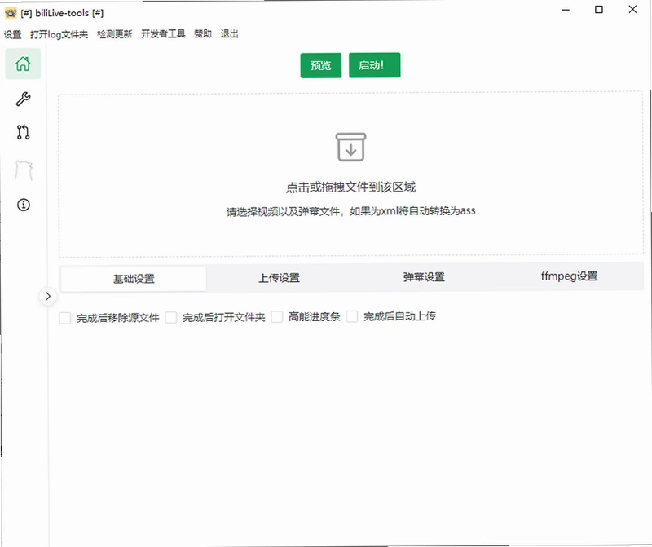The width and height of the screenshot is (652, 547).
Task: Click the faint cat-shaped sidebar icon
Action: [24, 170]
